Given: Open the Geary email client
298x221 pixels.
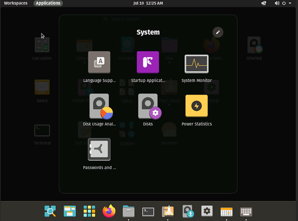Looking at the screenshot, I should click(x=42, y=87).
